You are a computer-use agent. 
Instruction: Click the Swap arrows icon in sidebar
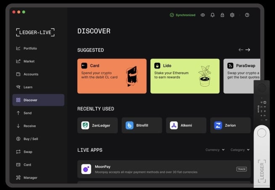[18, 152]
